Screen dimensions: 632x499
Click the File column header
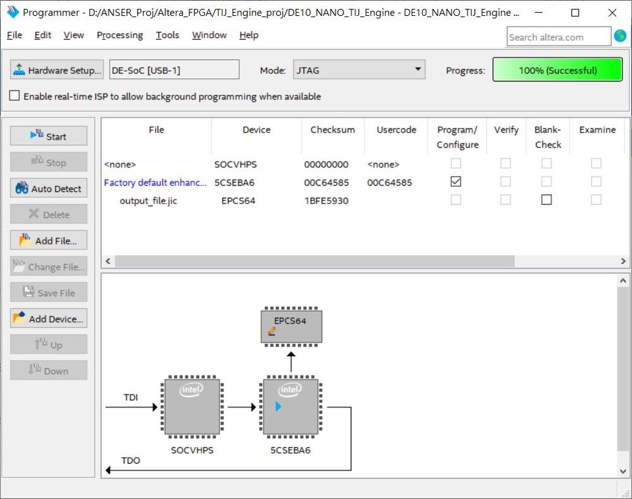[156, 129]
